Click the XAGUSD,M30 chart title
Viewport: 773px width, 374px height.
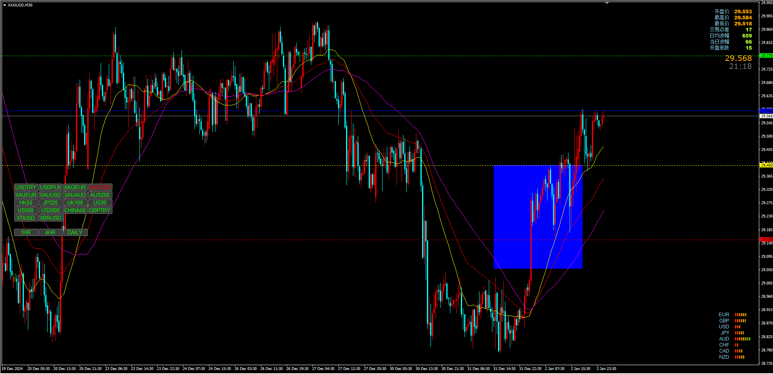point(20,5)
